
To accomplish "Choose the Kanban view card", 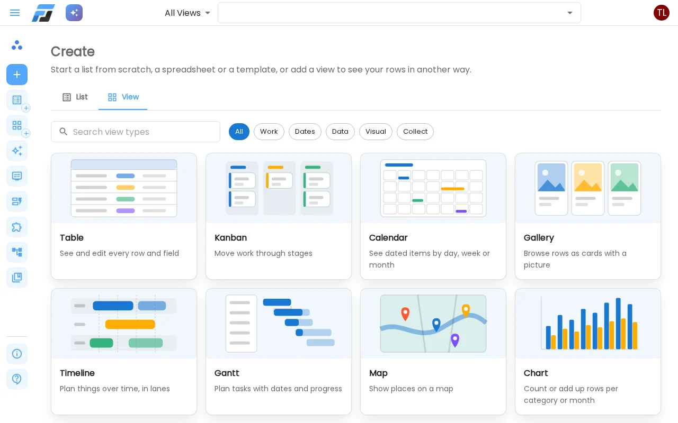I will 279,216.
